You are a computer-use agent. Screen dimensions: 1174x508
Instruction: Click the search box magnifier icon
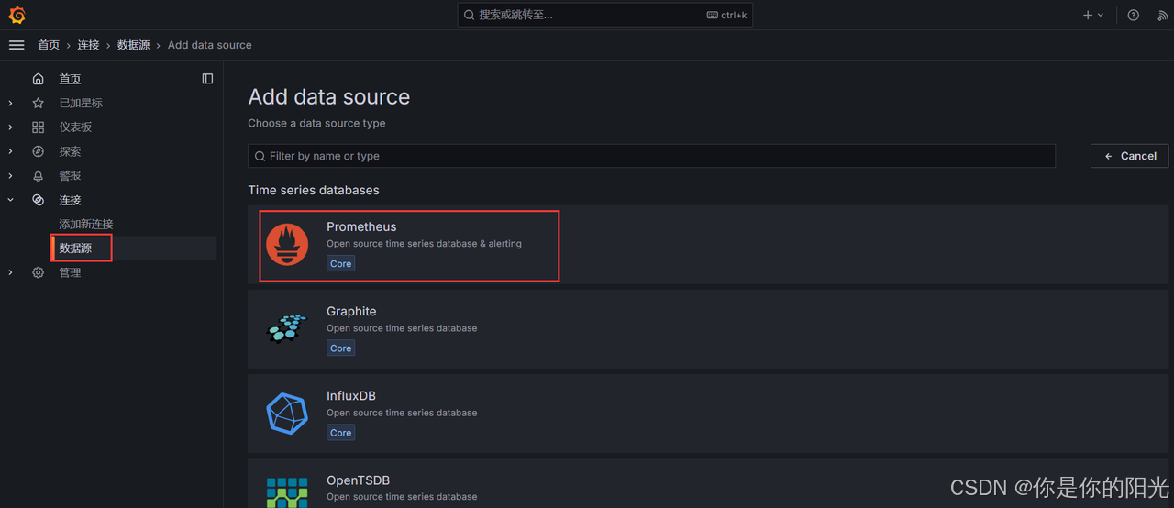point(470,15)
